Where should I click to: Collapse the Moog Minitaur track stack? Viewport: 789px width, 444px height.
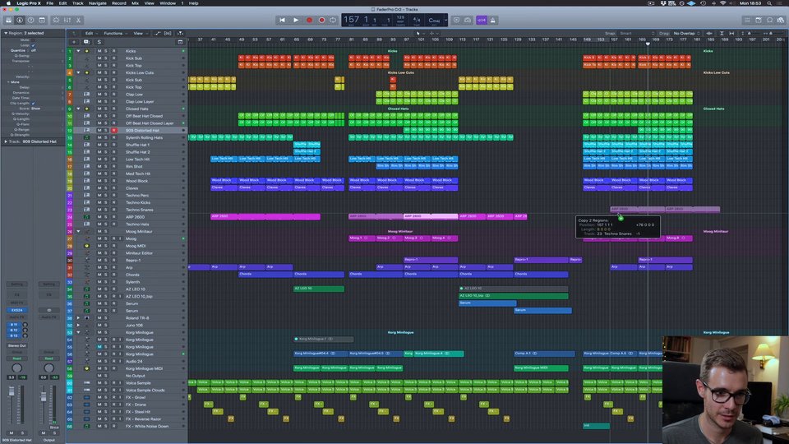point(78,232)
